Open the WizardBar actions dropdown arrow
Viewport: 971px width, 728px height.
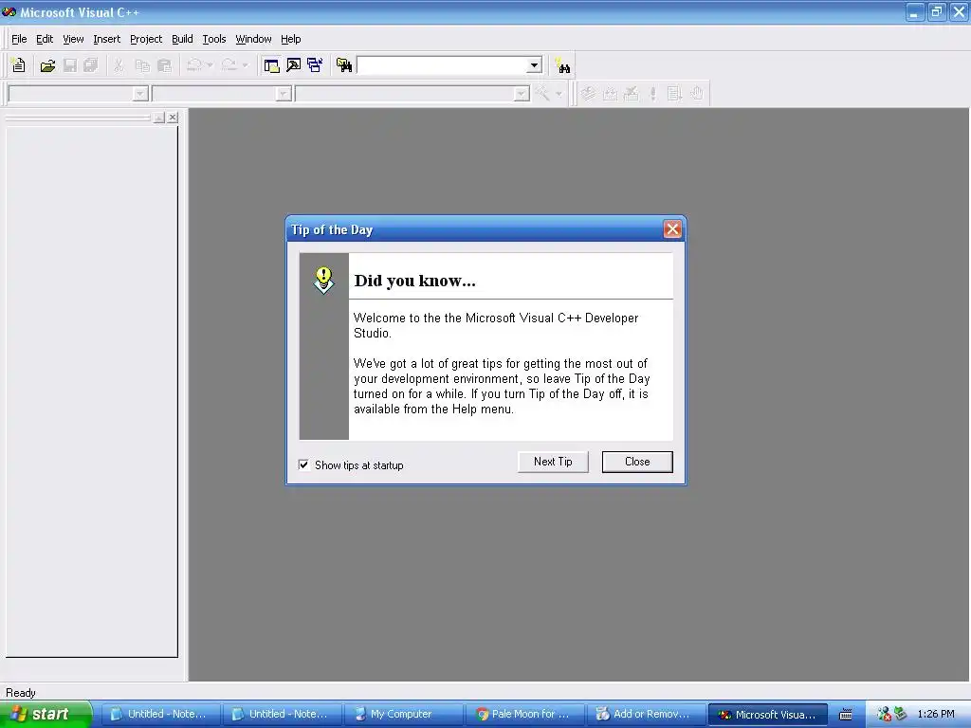559,94
